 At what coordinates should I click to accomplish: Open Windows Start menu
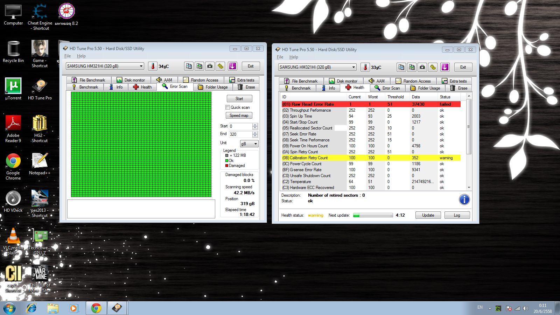coord(9,308)
